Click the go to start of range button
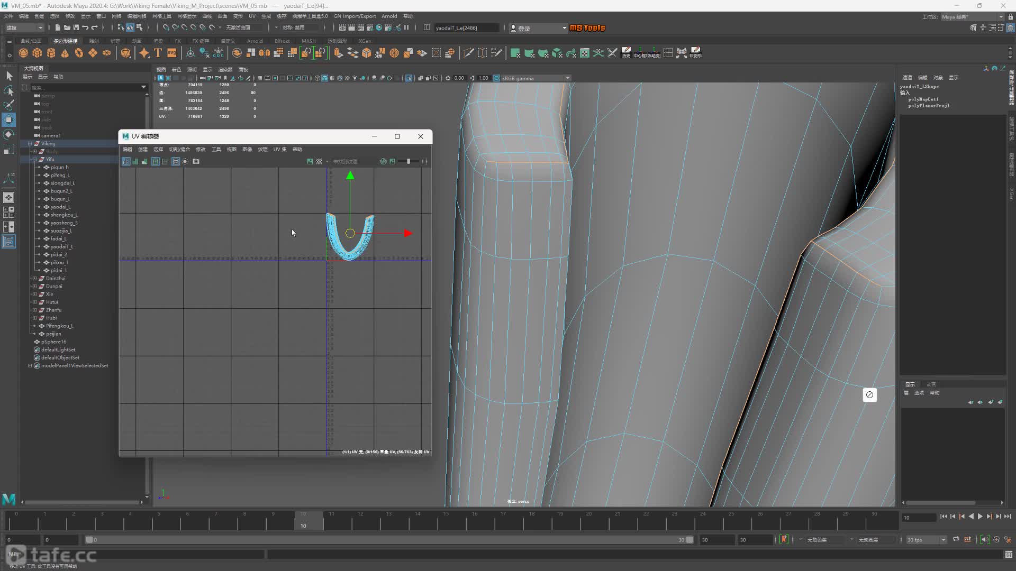The height and width of the screenshot is (571, 1016). click(944, 517)
